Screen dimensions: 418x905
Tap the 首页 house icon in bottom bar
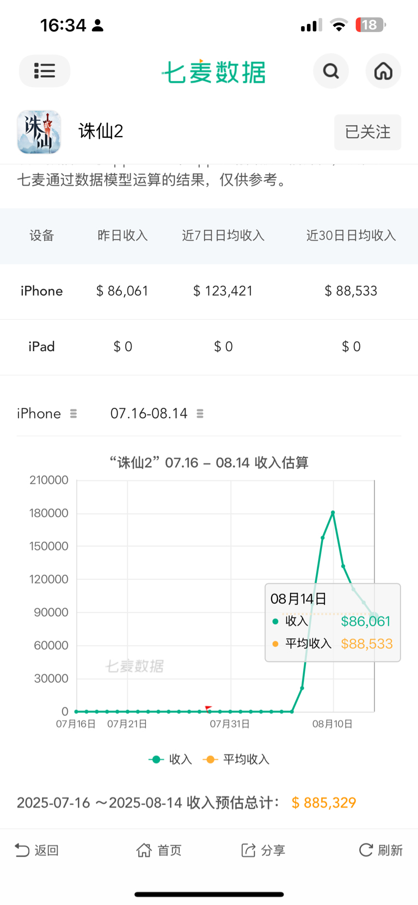[144, 850]
